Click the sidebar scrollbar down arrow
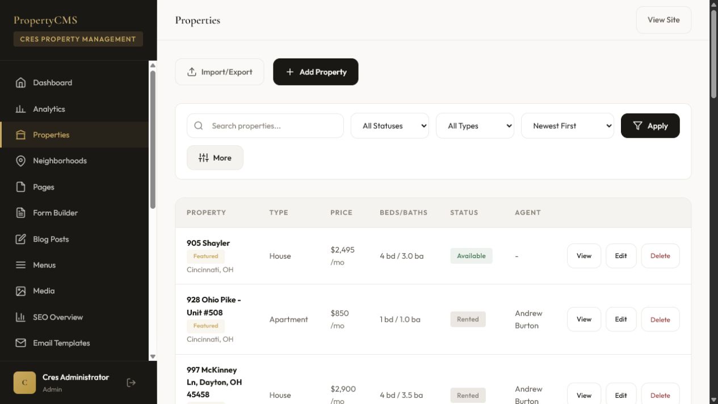The image size is (718, 404). 153,356
